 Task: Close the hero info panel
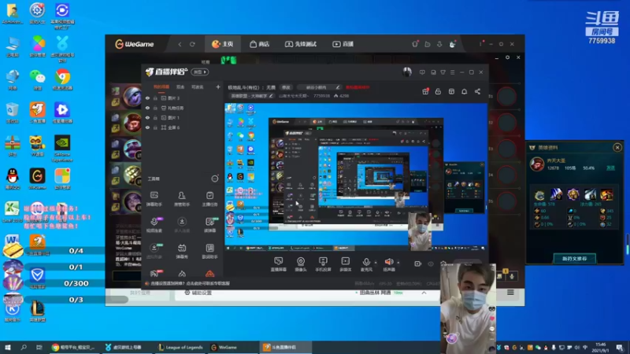pyautogui.click(x=617, y=148)
